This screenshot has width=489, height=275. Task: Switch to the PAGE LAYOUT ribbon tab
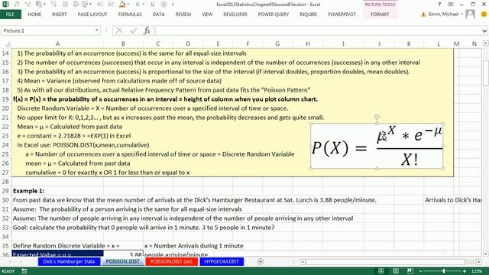[92, 15]
